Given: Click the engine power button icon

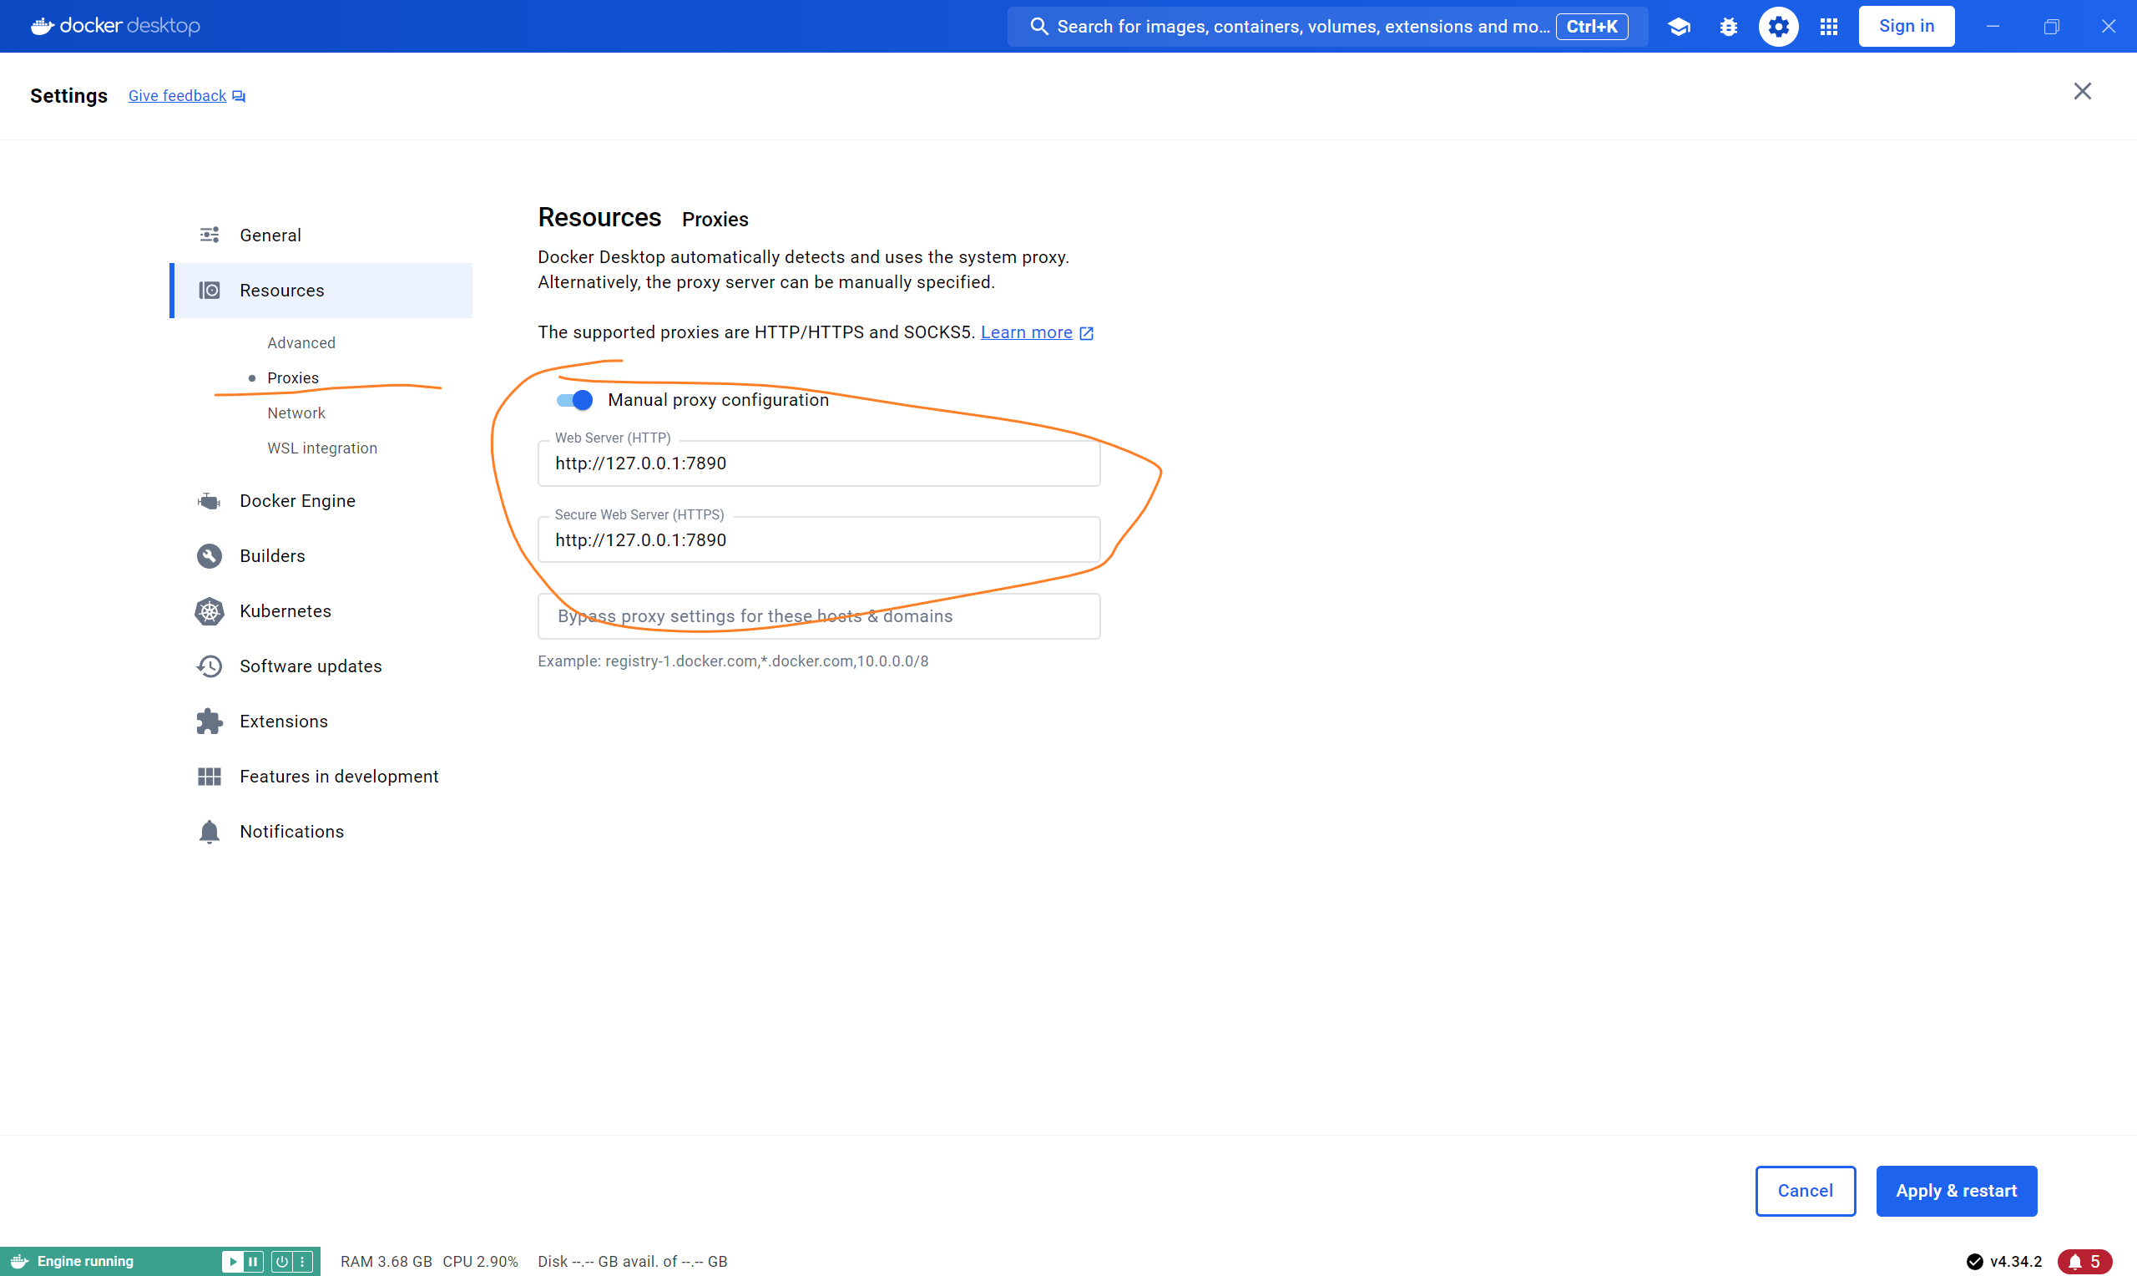Looking at the screenshot, I should pos(282,1261).
